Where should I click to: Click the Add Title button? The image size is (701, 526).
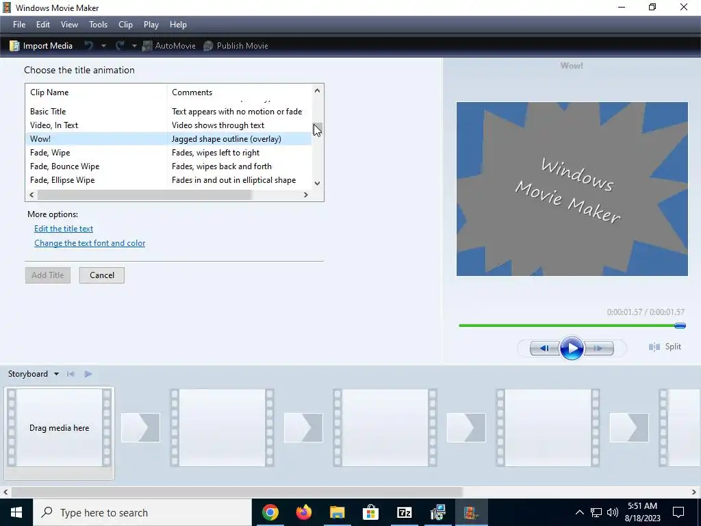coord(48,275)
